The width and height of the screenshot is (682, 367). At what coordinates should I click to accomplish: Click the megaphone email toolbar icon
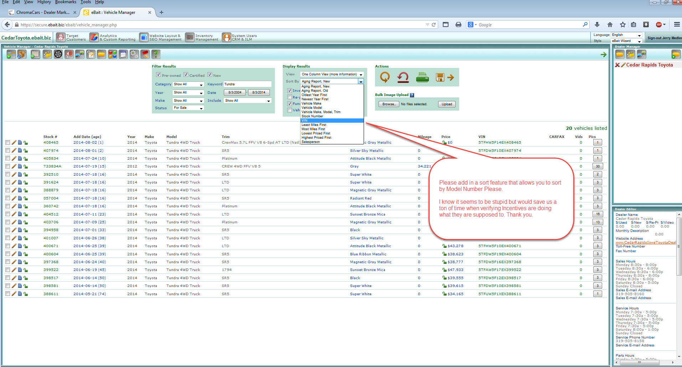coord(69,54)
